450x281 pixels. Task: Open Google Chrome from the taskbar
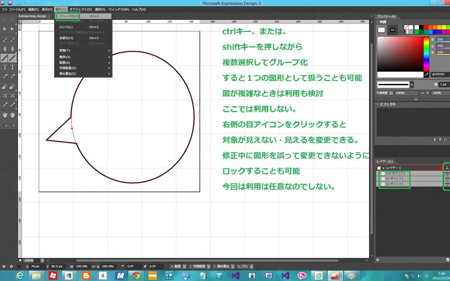(136, 276)
